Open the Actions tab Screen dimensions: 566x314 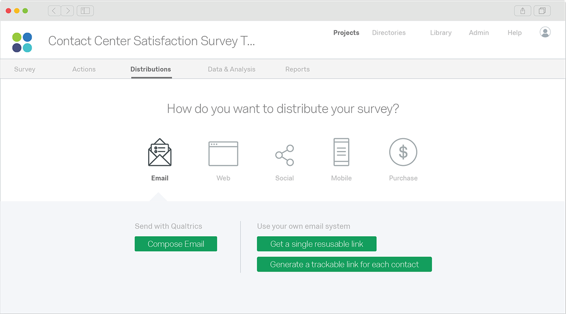pyautogui.click(x=84, y=69)
